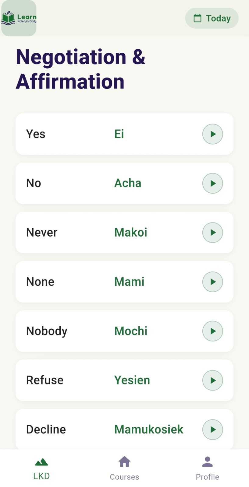Viewport: 249px width, 487px height.
Task: Play the Mami audio clip
Action: 212,282
